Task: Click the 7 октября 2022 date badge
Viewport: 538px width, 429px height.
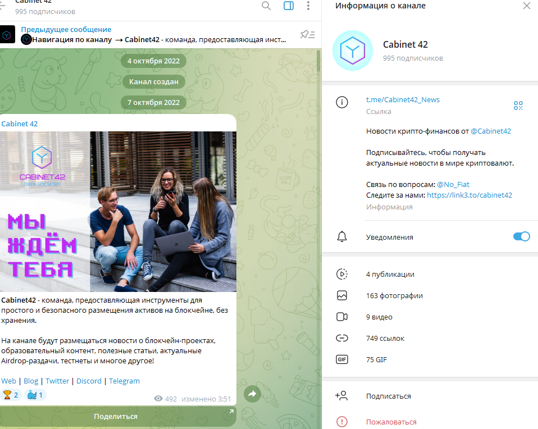Action: [153, 103]
